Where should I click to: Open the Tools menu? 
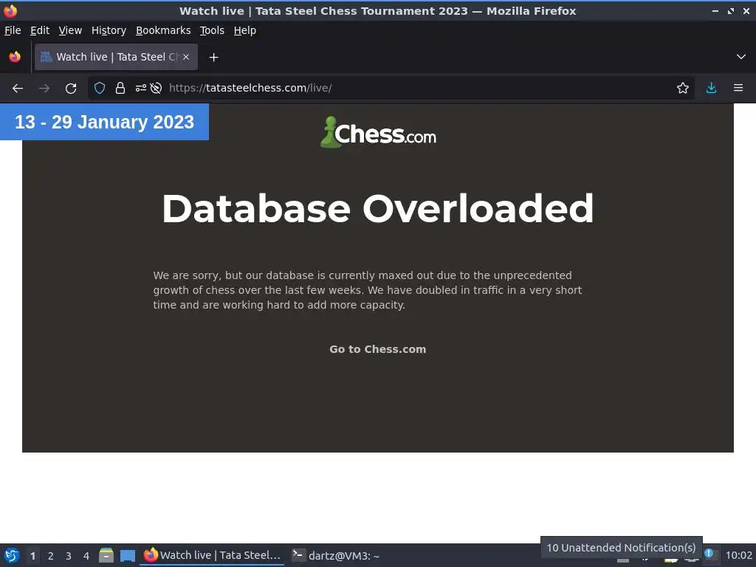coord(212,30)
